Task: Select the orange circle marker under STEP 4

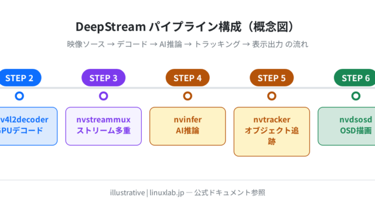Action: [187, 96]
